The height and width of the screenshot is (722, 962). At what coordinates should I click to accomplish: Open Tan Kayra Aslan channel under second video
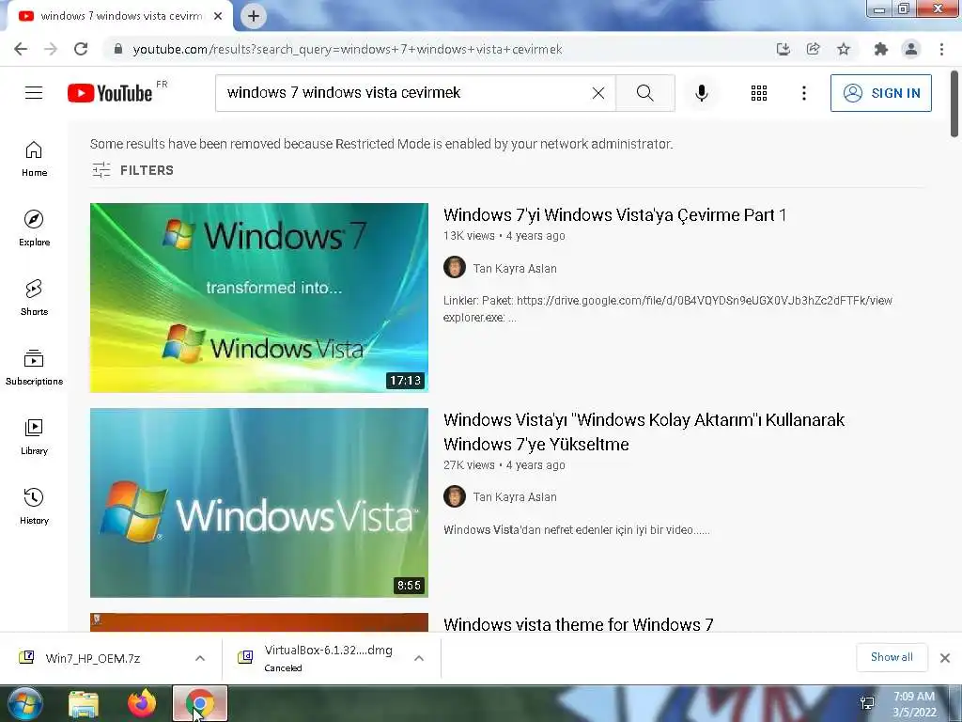pyautogui.click(x=515, y=496)
